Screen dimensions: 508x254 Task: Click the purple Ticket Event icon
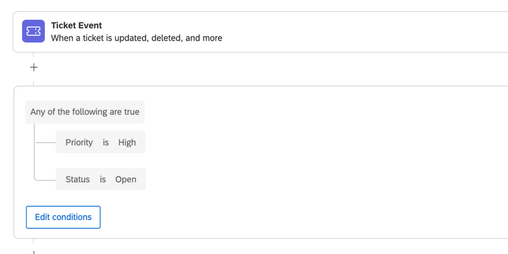click(x=33, y=31)
